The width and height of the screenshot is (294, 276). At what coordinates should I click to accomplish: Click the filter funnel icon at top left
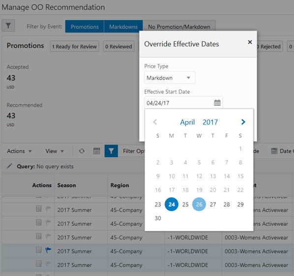coord(8,26)
